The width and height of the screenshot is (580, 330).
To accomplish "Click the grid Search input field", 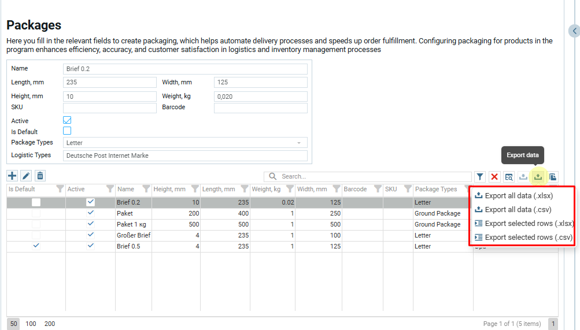I will [x=373, y=177].
